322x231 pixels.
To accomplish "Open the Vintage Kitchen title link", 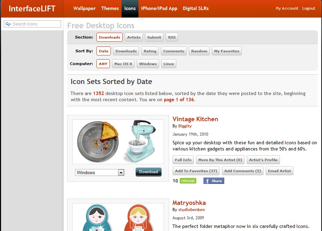I will (x=195, y=119).
